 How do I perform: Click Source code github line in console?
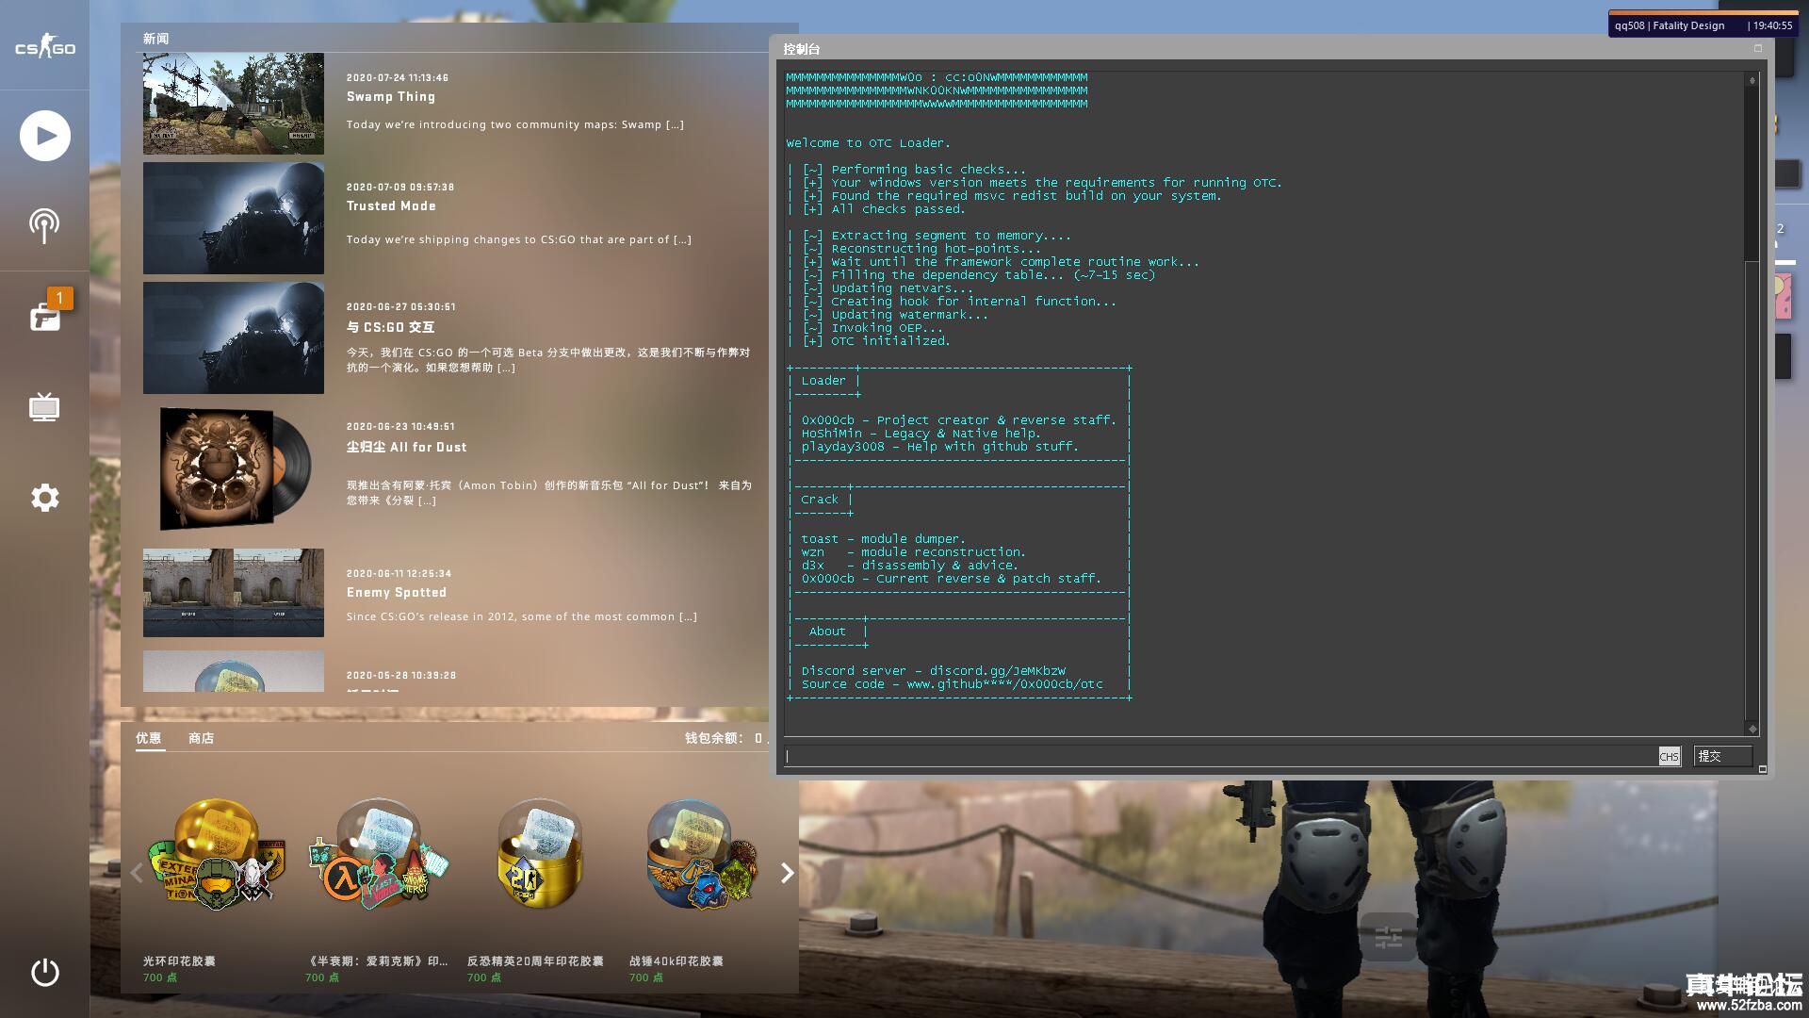[x=952, y=684]
